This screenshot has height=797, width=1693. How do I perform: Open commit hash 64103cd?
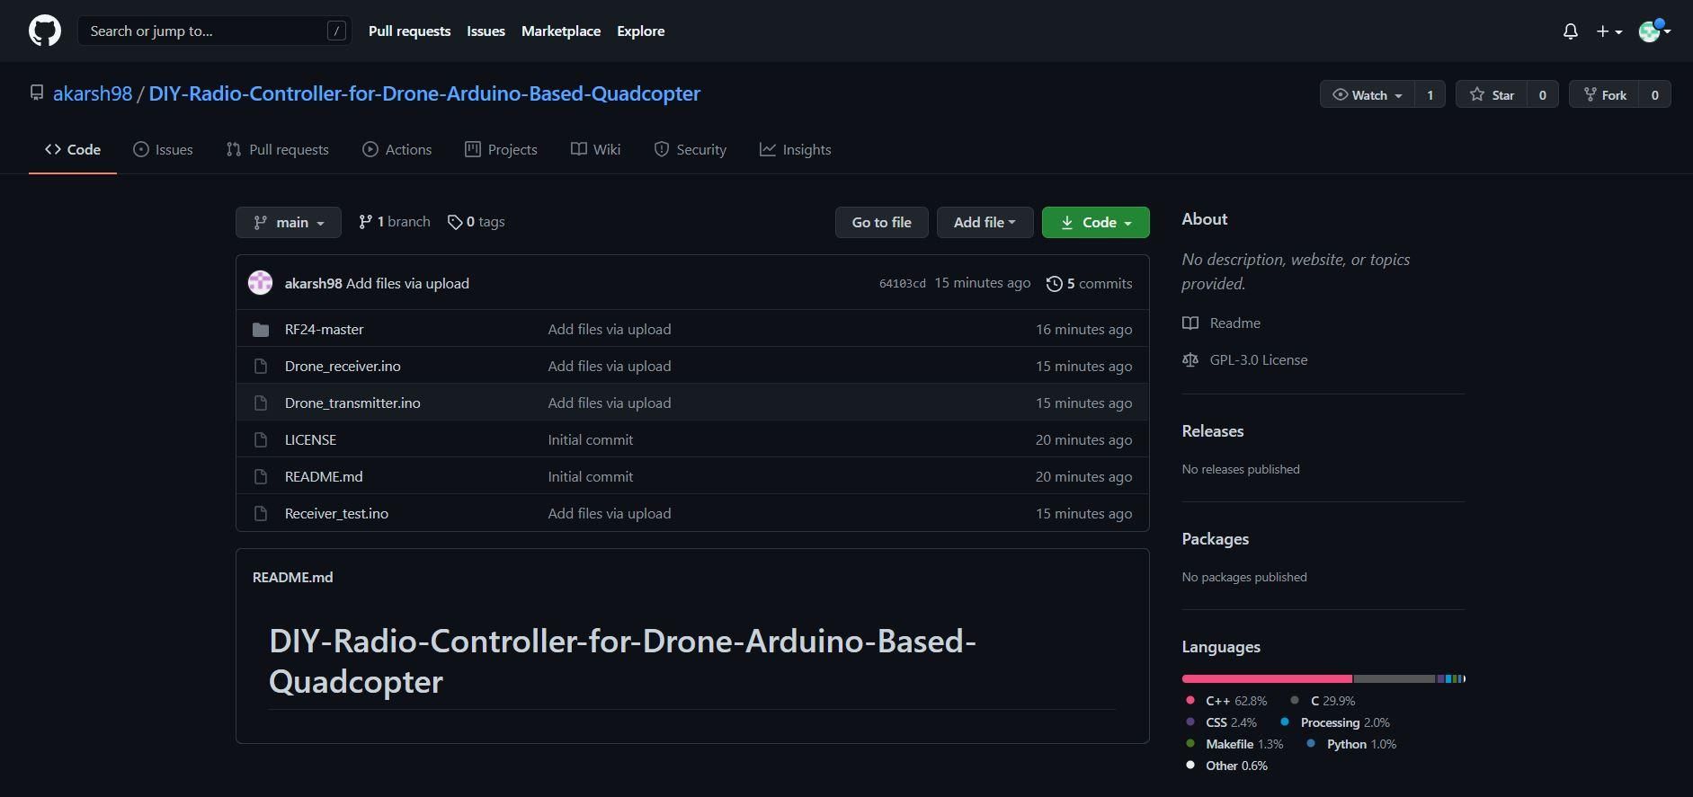point(902,284)
